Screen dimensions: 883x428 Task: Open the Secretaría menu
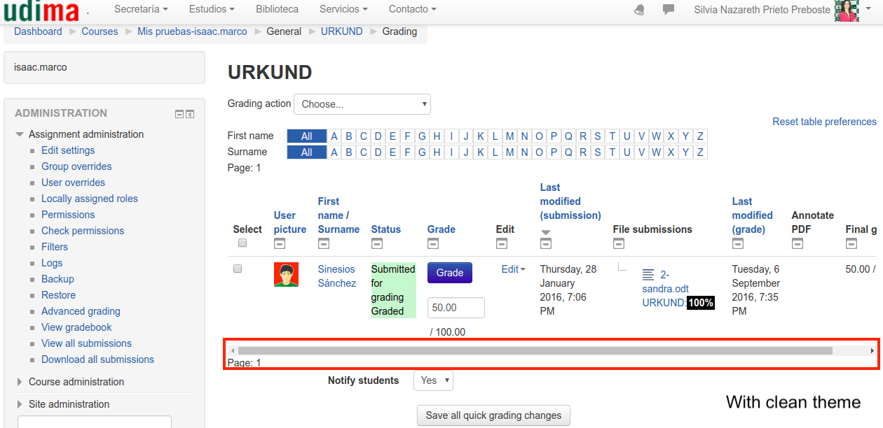[x=141, y=9]
